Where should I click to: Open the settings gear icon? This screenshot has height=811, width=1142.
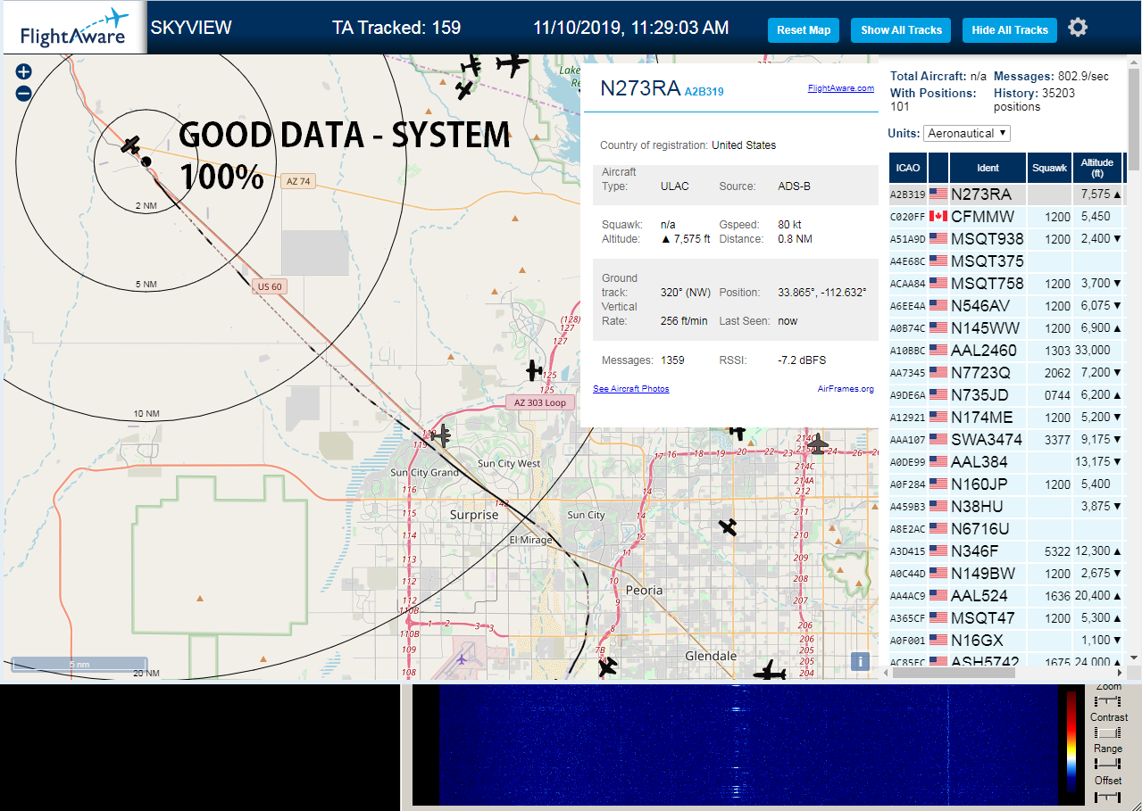(1078, 28)
